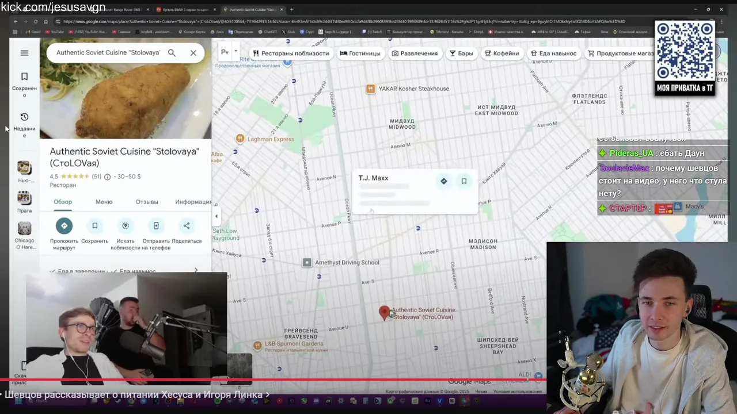
Task: Select the red Stolovaya map pin
Action: tap(385, 313)
